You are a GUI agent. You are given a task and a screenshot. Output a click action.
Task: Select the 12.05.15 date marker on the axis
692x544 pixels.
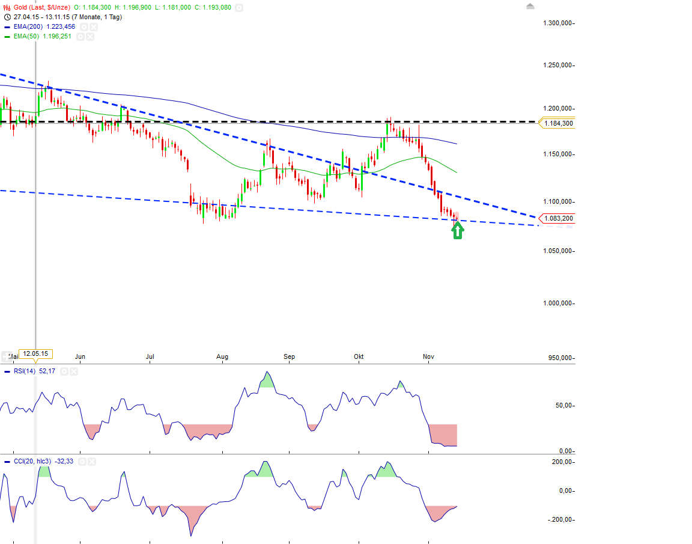35,355
